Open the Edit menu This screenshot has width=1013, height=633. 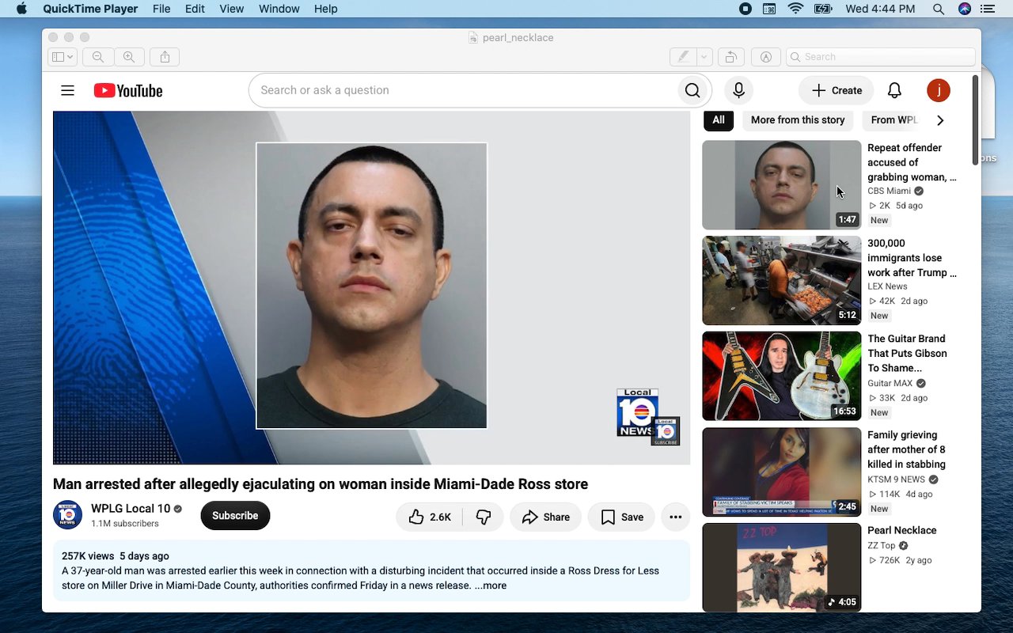pyautogui.click(x=195, y=9)
